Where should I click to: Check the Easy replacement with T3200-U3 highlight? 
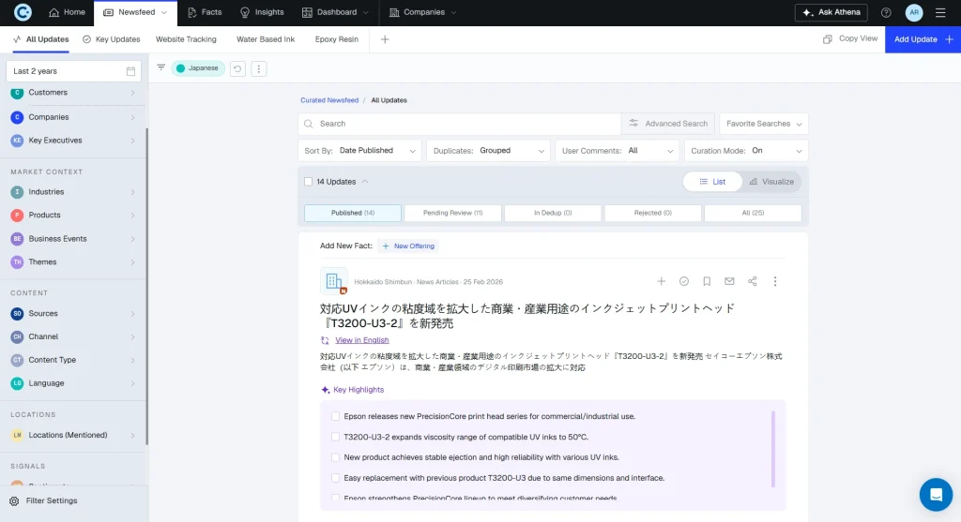click(335, 478)
